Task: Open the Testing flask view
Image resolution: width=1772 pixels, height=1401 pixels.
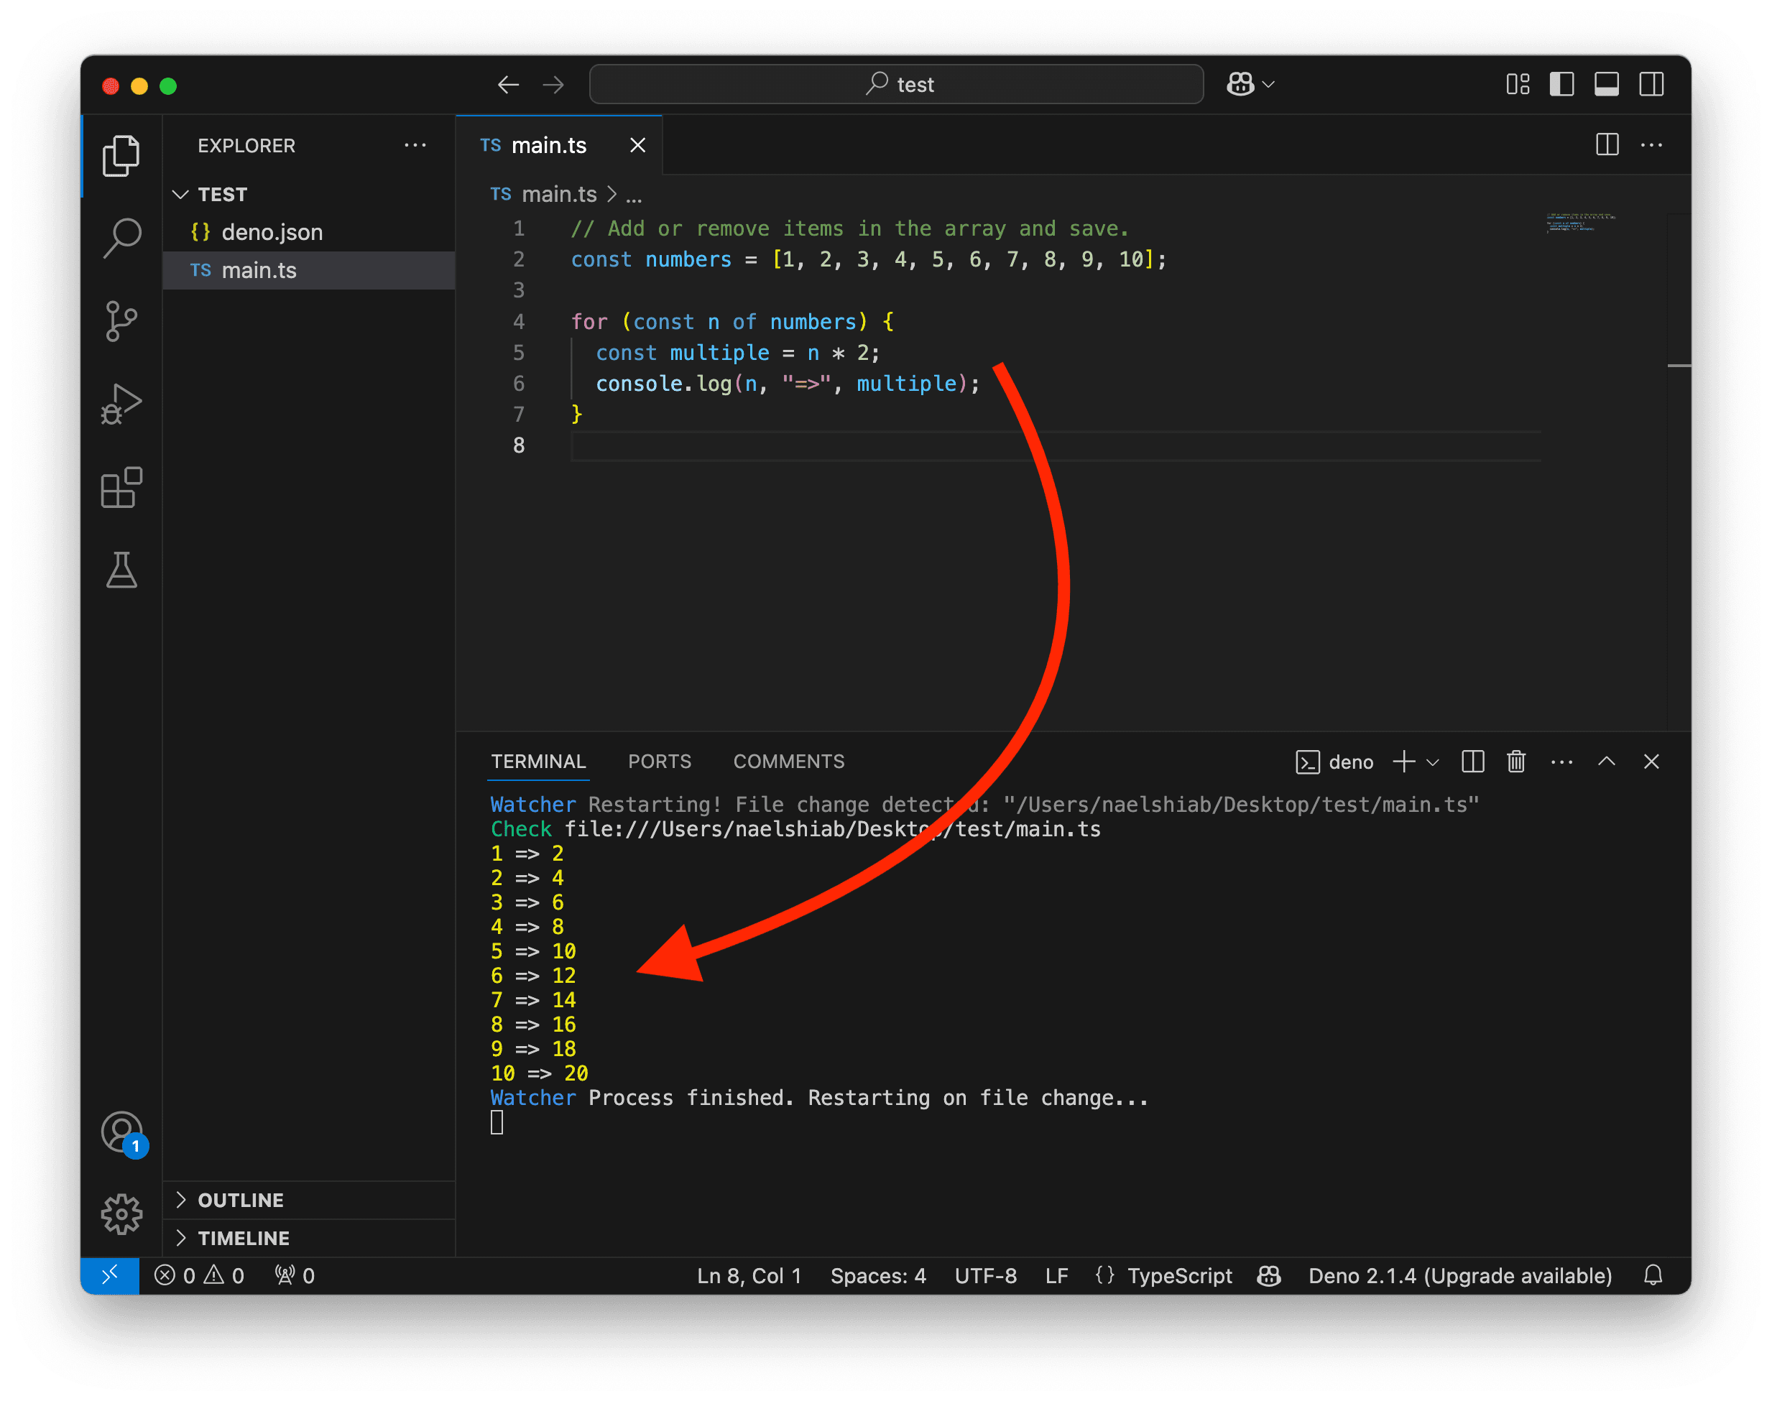Action: tap(121, 570)
